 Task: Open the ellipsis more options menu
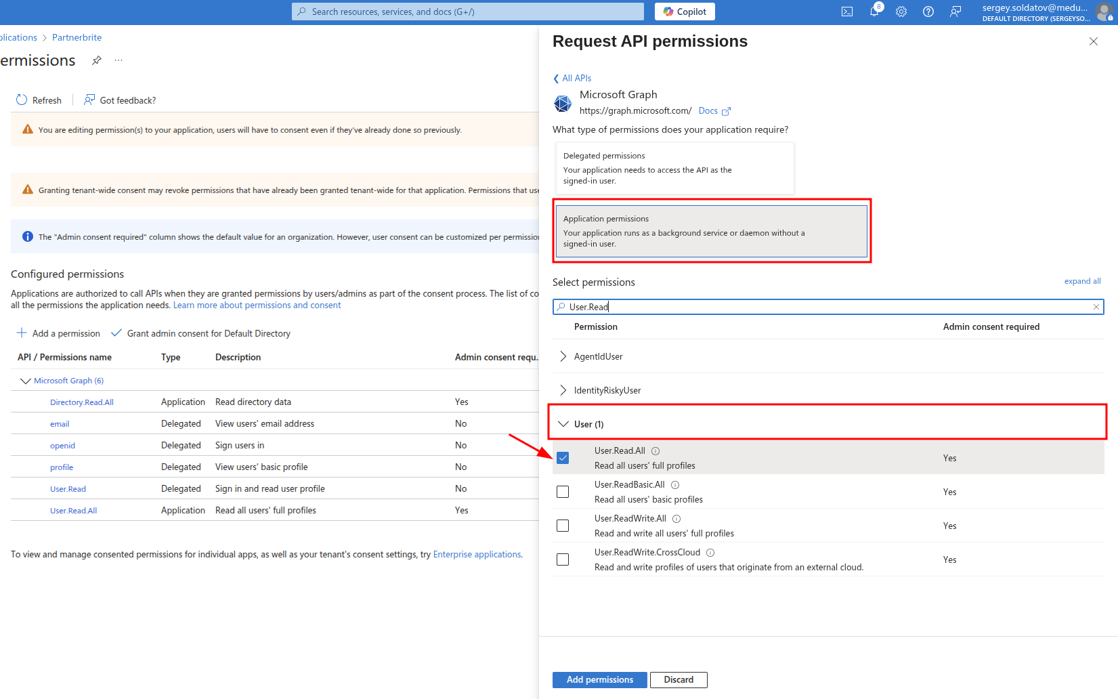click(x=119, y=60)
